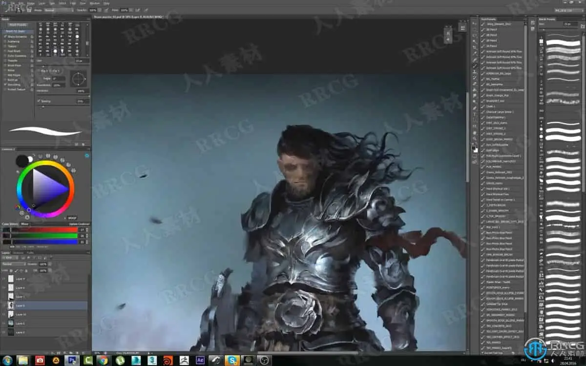586x366 pixels.
Task: Select the Lasso tool
Action: [x=475, y=36]
